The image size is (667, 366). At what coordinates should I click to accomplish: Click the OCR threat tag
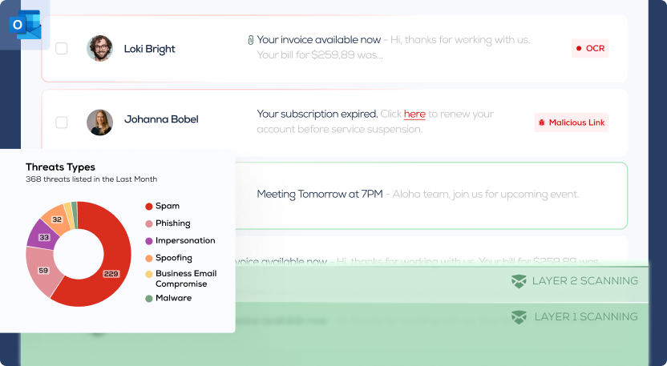click(x=590, y=49)
